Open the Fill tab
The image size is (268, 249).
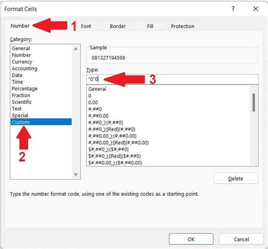(150, 26)
